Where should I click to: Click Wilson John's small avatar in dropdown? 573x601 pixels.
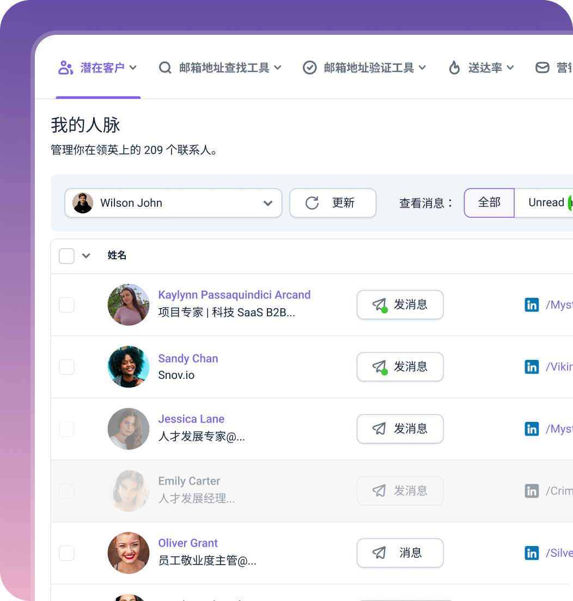pyautogui.click(x=83, y=203)
